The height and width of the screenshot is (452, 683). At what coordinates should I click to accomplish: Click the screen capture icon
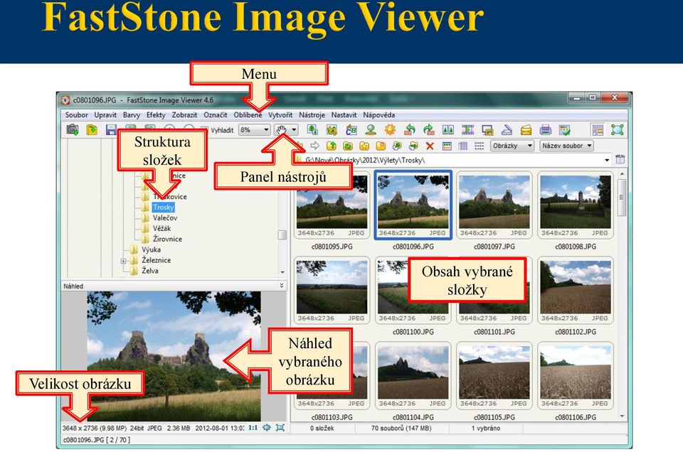[x=487, y=129]
